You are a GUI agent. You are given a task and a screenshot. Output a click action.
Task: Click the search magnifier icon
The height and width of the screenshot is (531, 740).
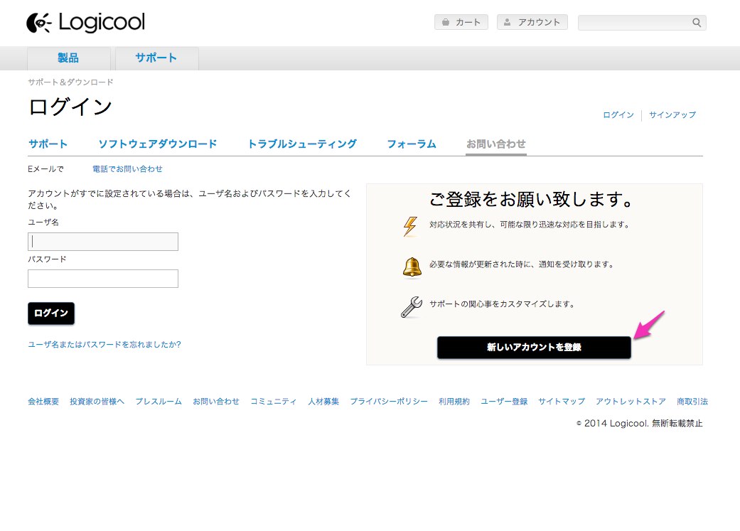695,22
